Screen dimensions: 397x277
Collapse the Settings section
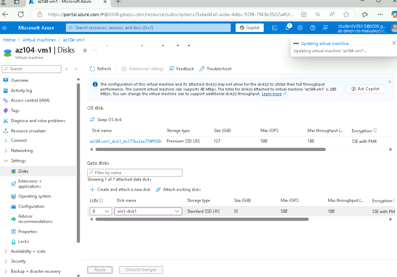pyautogui.click(x=18, y=161)
